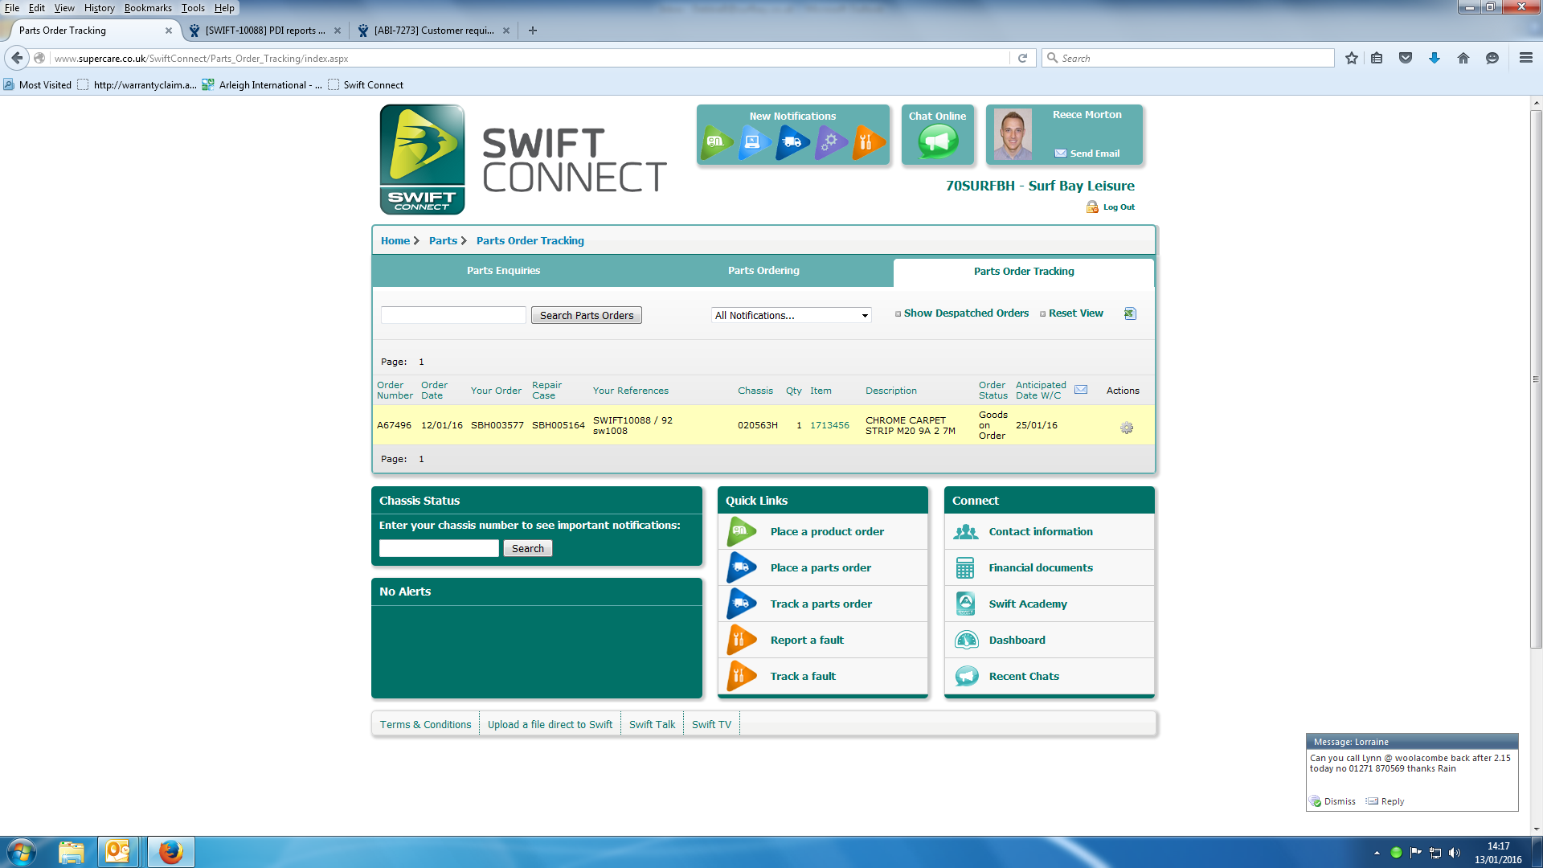The height and width of the screenshot is (868, 1543).
Task: Open item number 1713456 link
Action: 829,425
